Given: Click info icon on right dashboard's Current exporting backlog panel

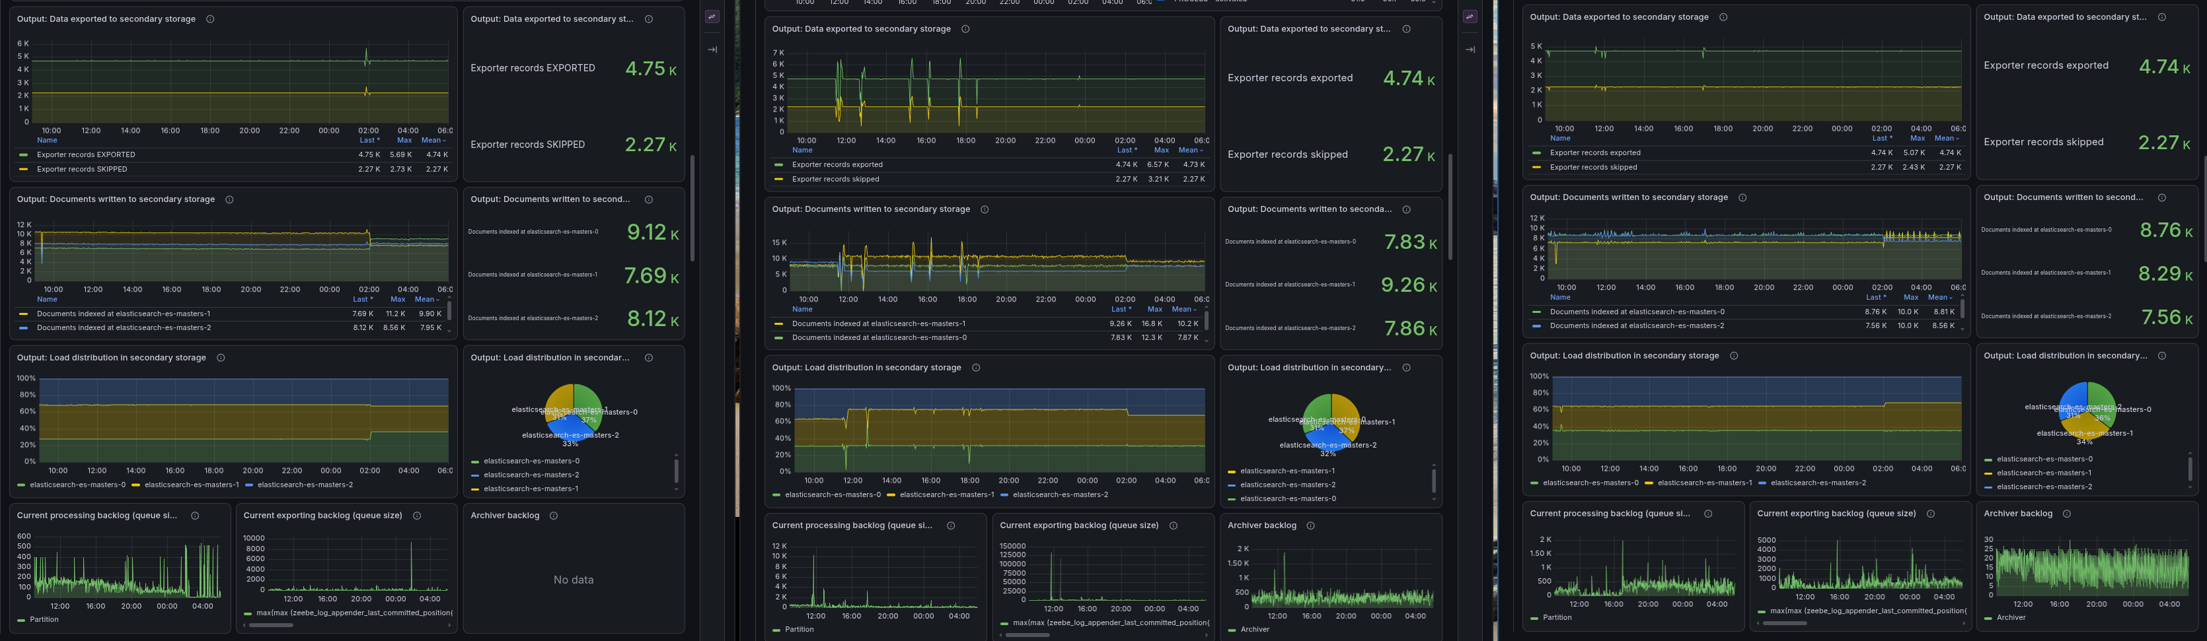Looking at the screenshot, I should (x=1930, y=514).
